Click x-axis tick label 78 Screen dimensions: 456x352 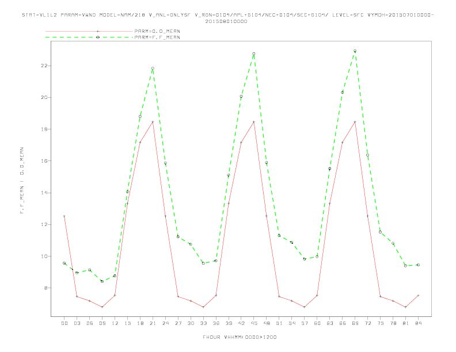[x=393, y=323]
